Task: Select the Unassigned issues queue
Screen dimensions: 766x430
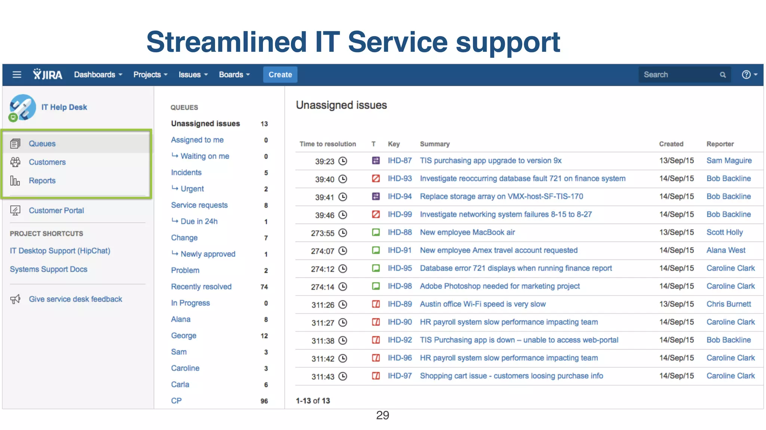Action: tap(205, 124)
